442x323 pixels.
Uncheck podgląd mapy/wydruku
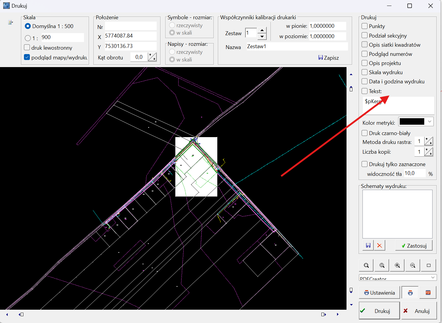tap(27, 57)
